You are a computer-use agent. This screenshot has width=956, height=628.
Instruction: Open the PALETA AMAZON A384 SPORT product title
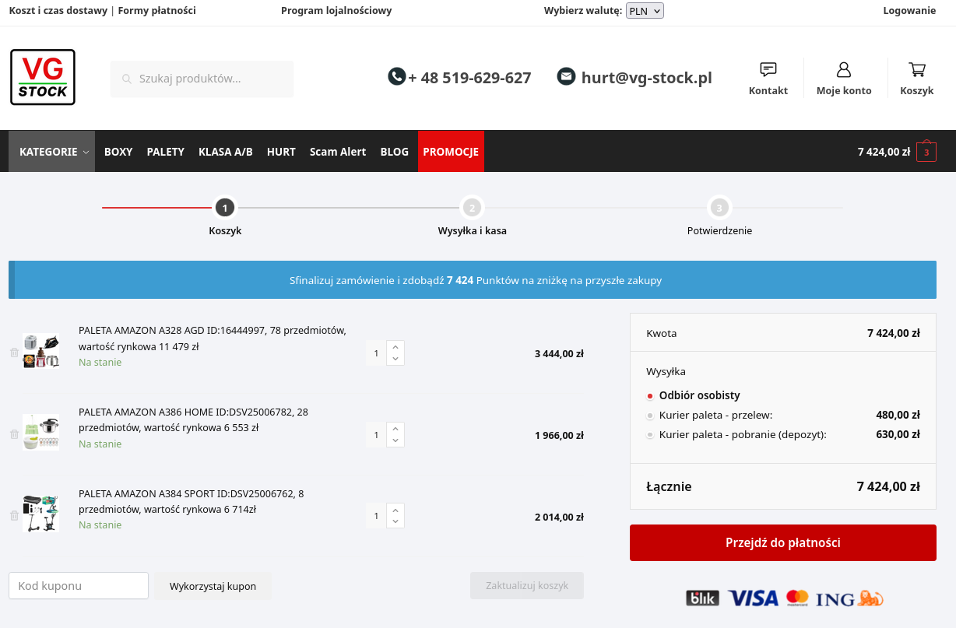(x=192, y=501)
